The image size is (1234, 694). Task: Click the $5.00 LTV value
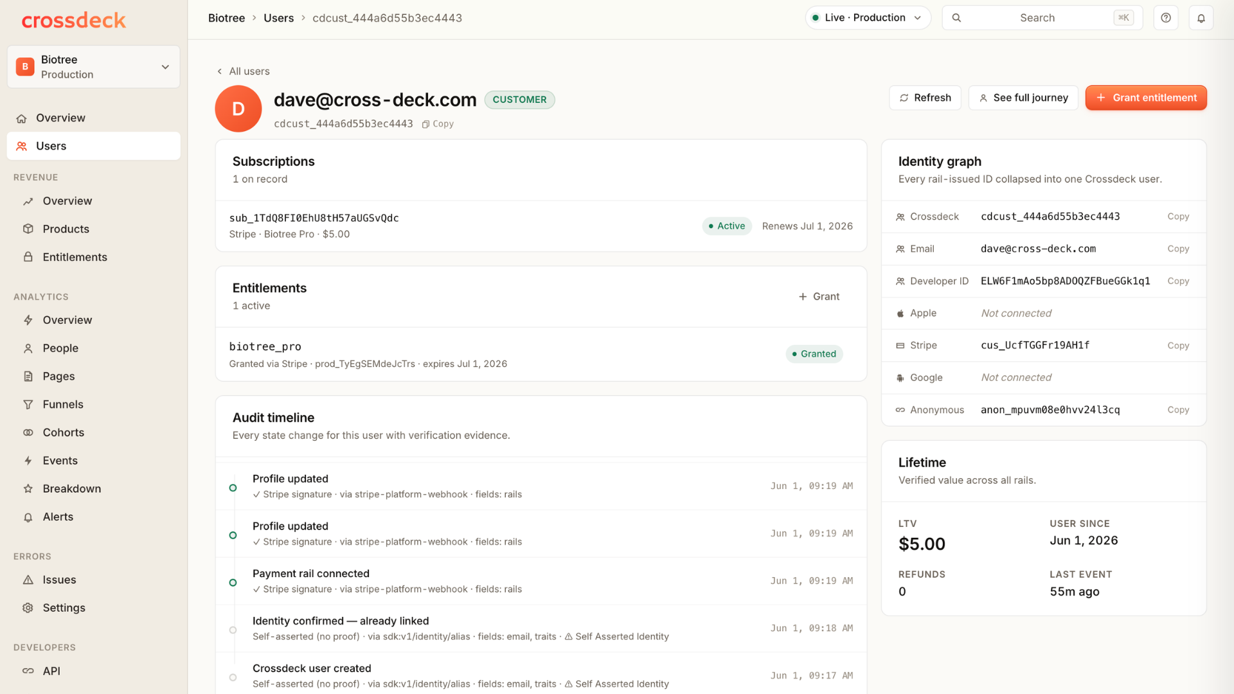[x=922, y=544]
